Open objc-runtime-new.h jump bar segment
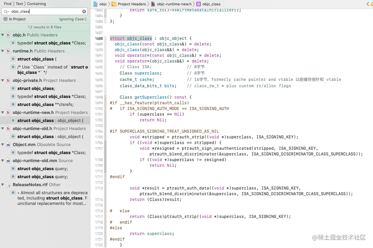This screenshot has width=373, height=248. [x=174, y=4]
